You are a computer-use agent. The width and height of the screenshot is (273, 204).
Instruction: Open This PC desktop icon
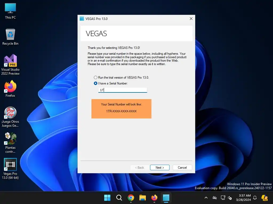(10, 11)
